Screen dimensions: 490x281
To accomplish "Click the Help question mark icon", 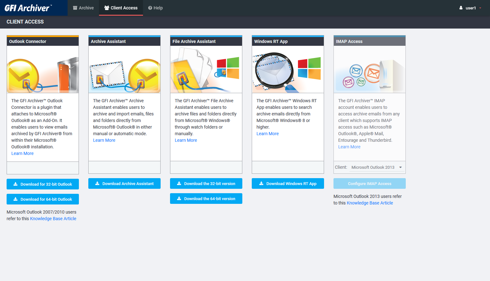I will pyautogui.click(x=150, y=8).
